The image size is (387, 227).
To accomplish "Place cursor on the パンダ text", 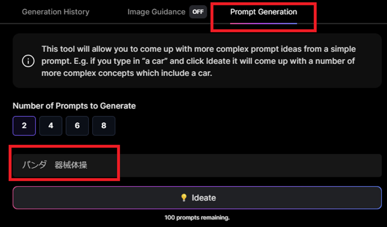I will [34, 165].
